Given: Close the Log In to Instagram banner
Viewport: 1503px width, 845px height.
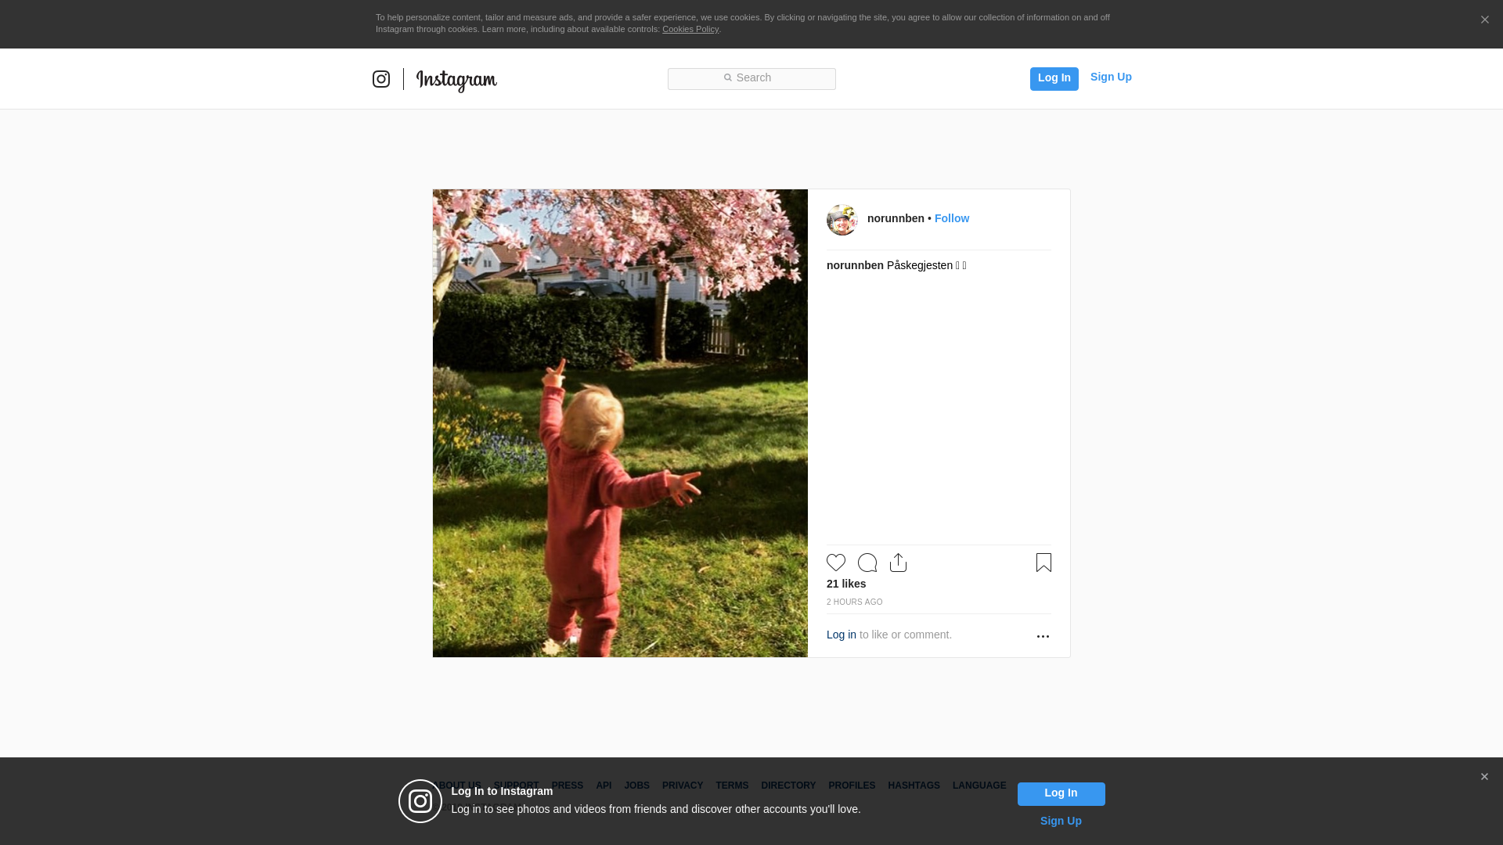Looking at the screenshot, I should tap(1484, 777).
